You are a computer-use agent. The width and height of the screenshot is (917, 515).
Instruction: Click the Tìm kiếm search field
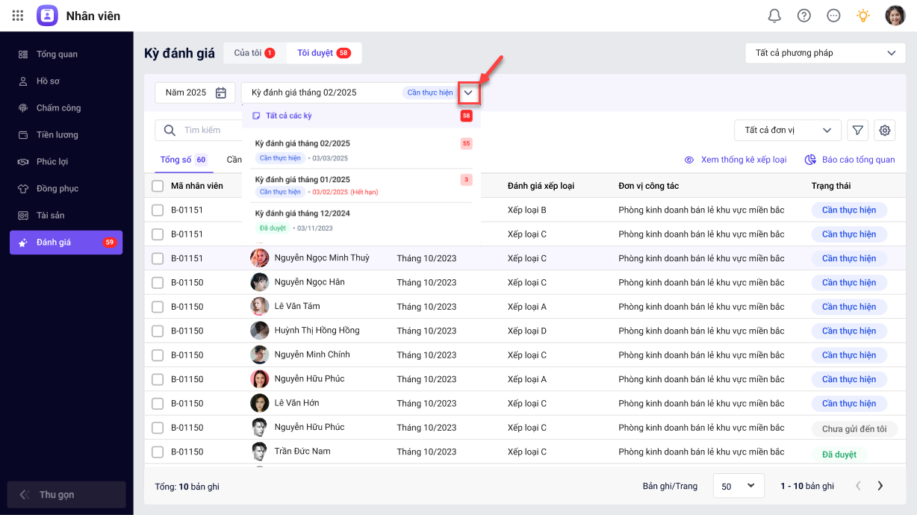pos(199,131)
